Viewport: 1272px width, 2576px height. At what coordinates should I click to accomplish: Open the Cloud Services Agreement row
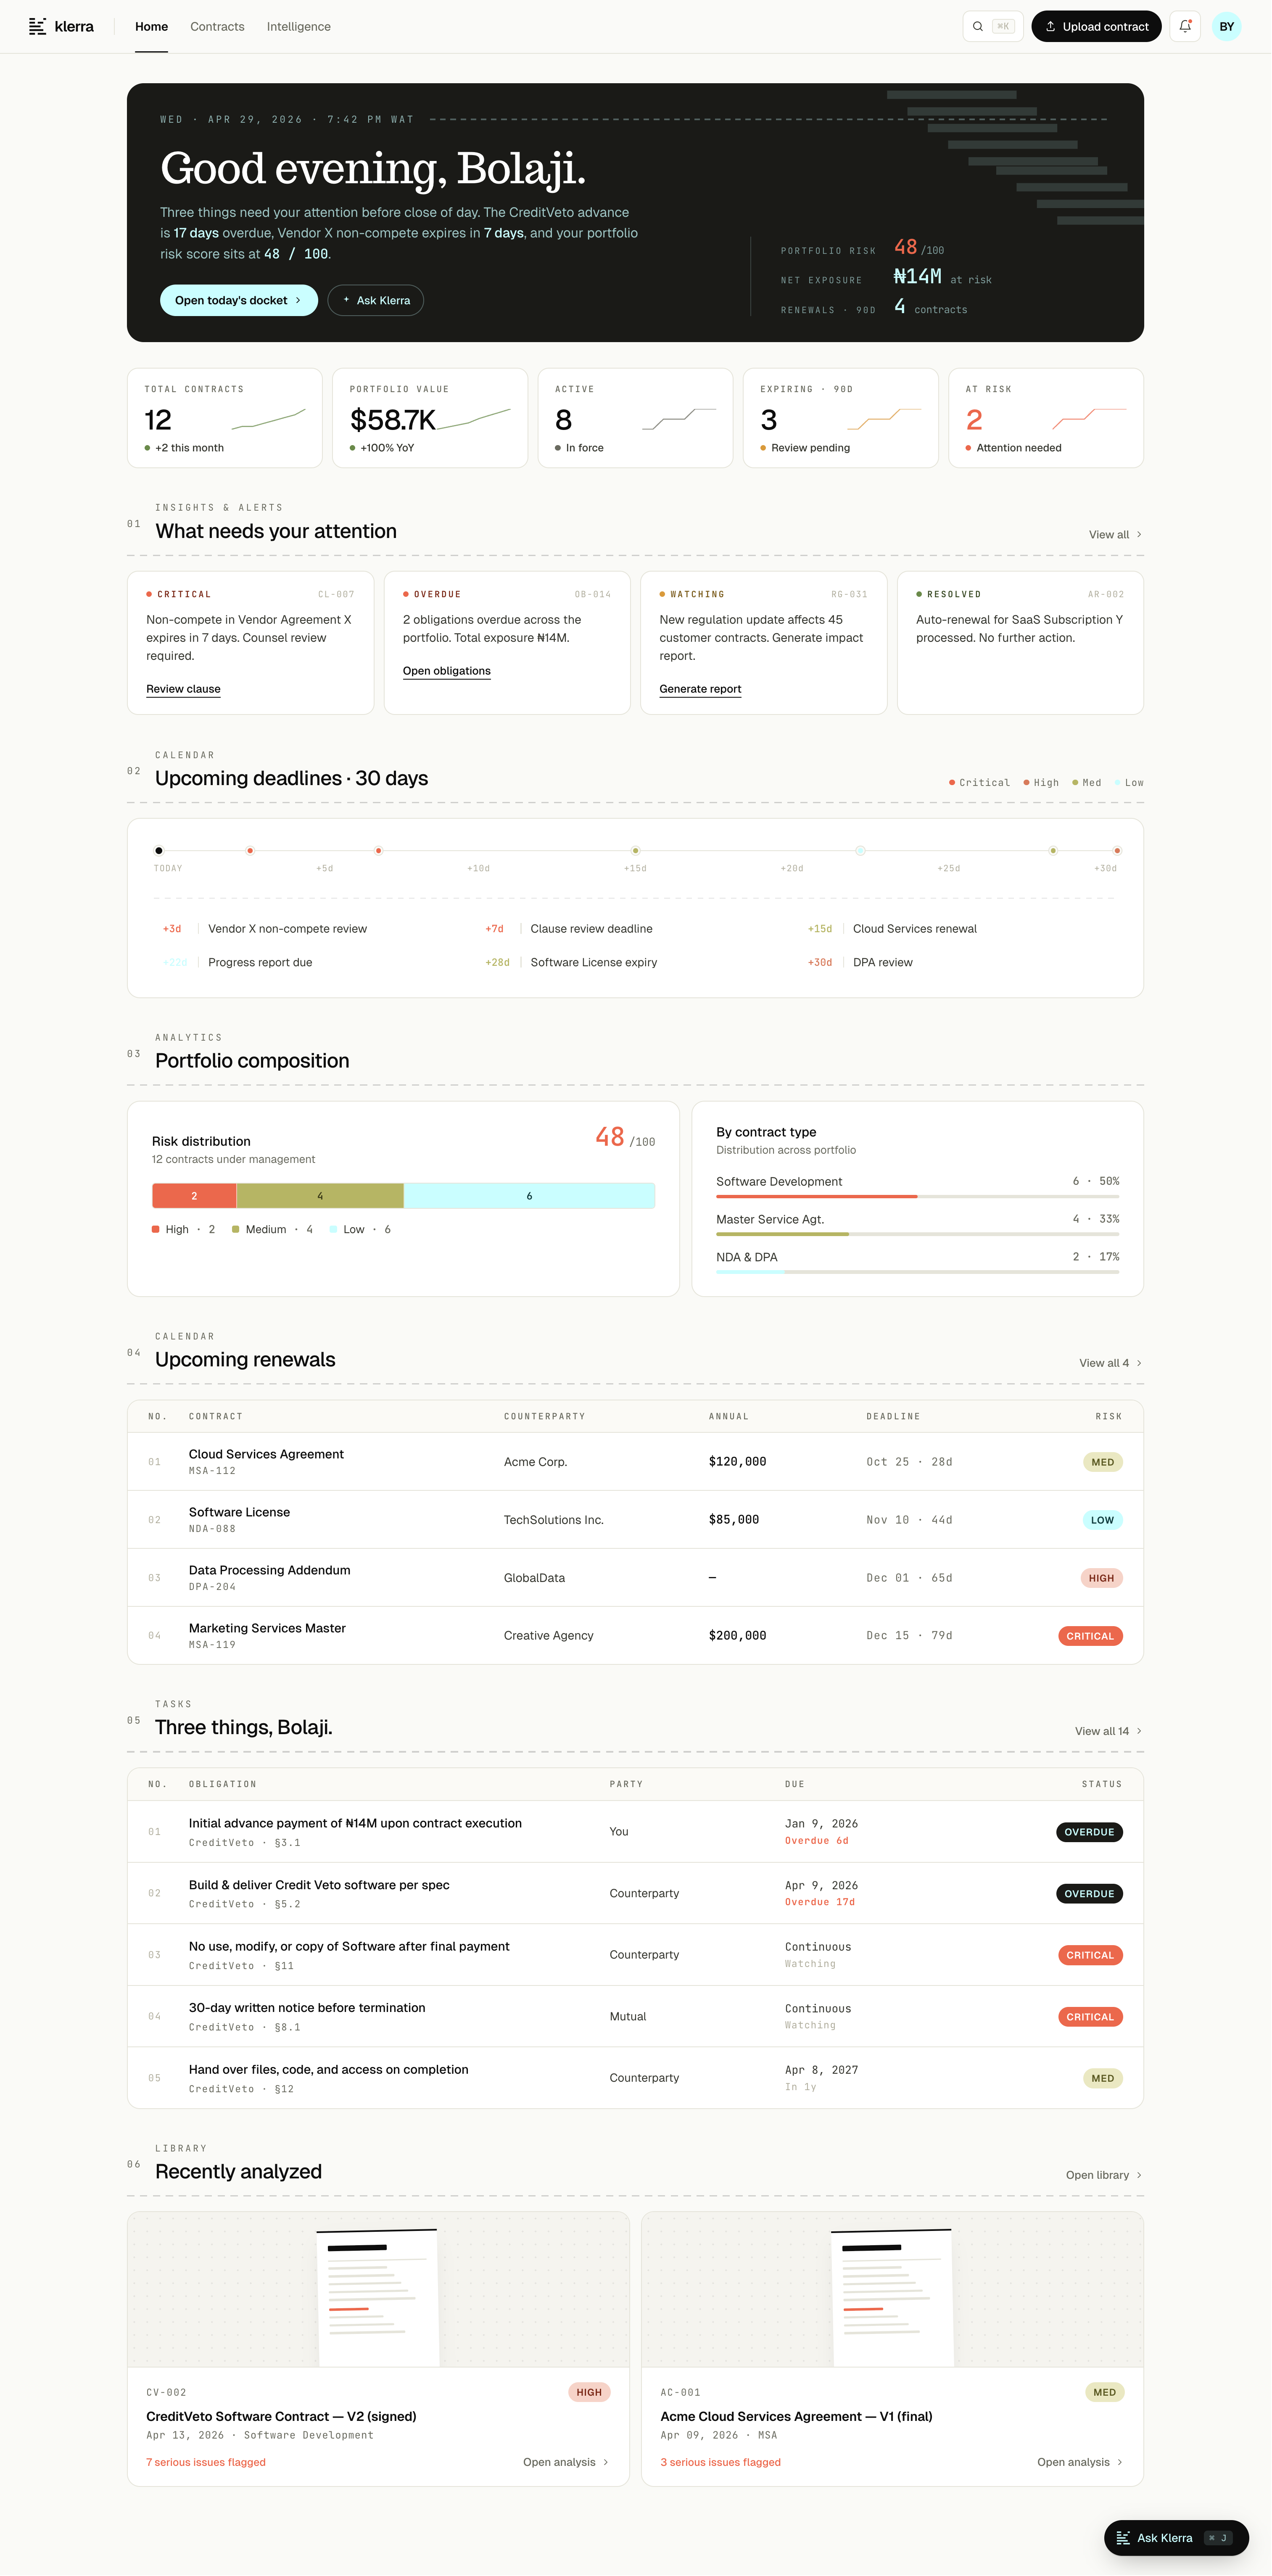click(635, 1462)
